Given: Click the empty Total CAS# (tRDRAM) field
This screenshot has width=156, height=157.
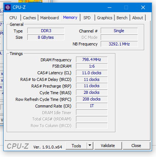Looking at the screenshot, I should [92, 119].
